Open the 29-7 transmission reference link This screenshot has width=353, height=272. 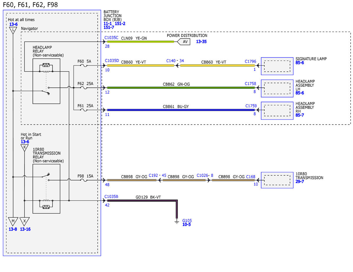pos(300,182)
